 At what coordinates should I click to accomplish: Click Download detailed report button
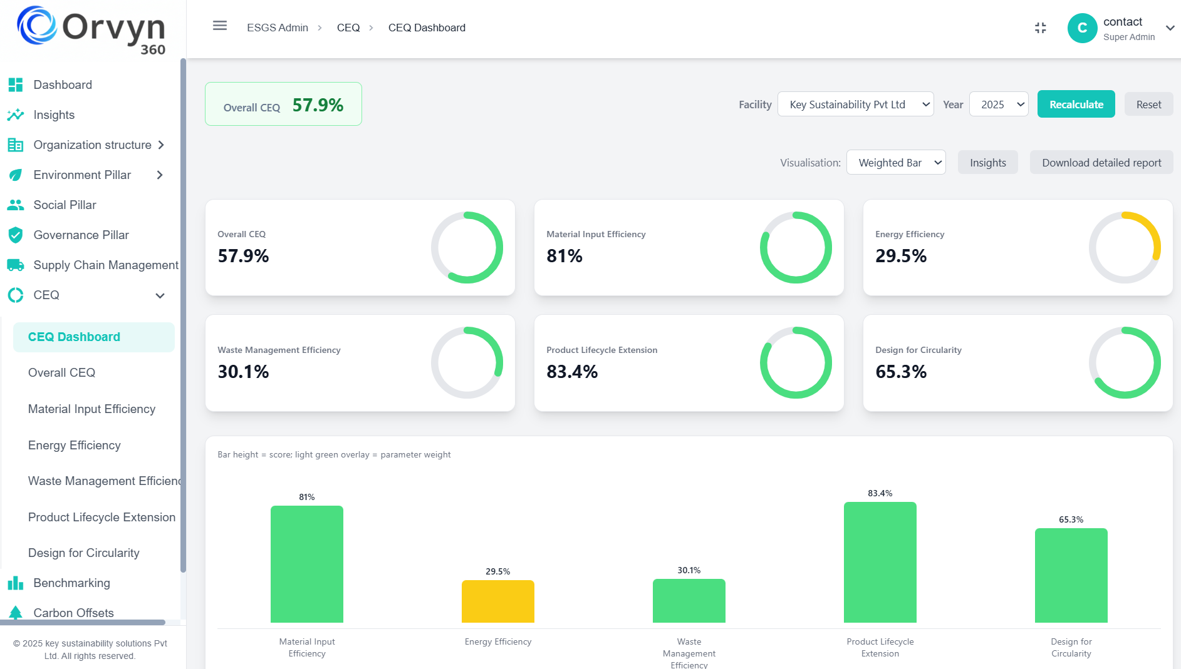tap(1101, 163)
